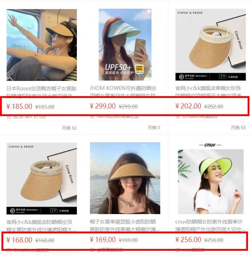Open the seaside straw visor model image
Image resolution: width=252 pixels, height=258 pixels.
point(125,178)
